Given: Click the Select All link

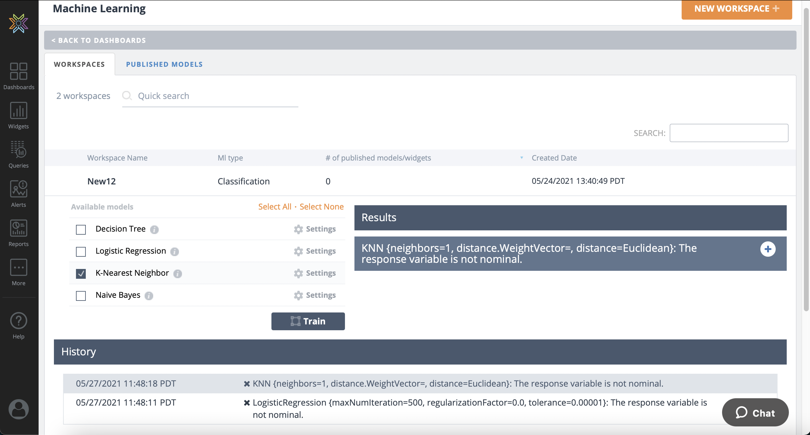Looking at the screenshot, I should (x=274, y=207).
